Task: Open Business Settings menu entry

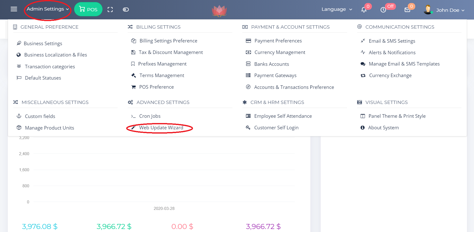Action: [x=43, y=43]
